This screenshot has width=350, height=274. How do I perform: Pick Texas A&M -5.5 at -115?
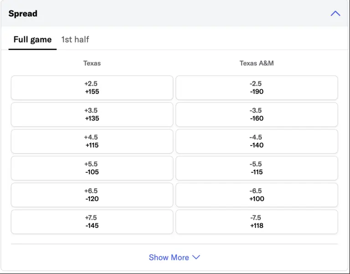[257, 168]
